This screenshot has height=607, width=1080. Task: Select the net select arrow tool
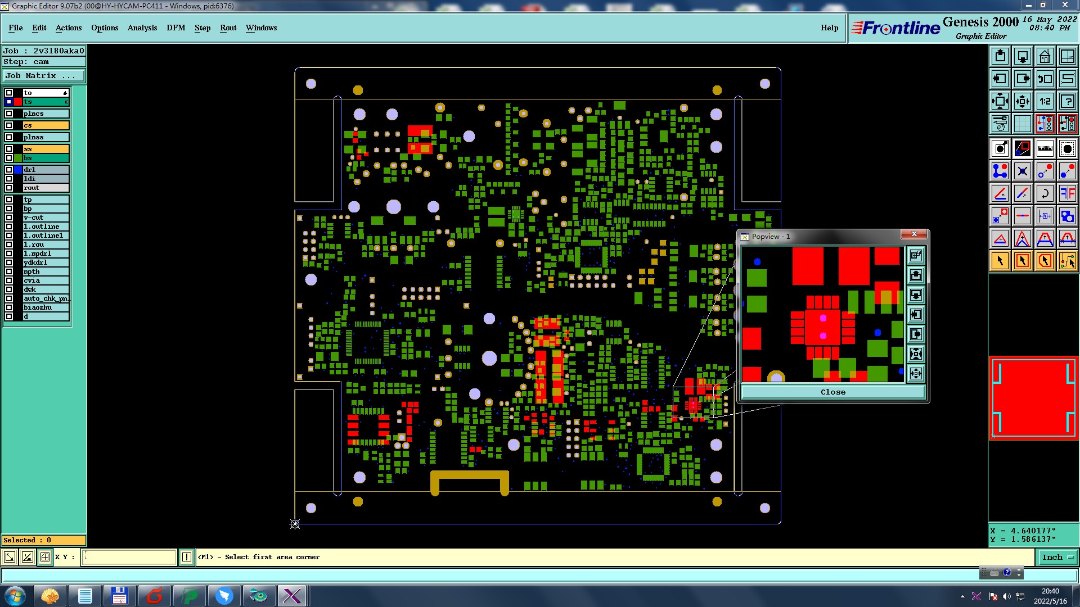[x=1067, y=261]
